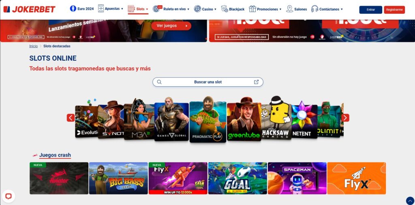Click the Inicio breadcrumb link
This screenshot has height=205, width=415.
(33, 46)
